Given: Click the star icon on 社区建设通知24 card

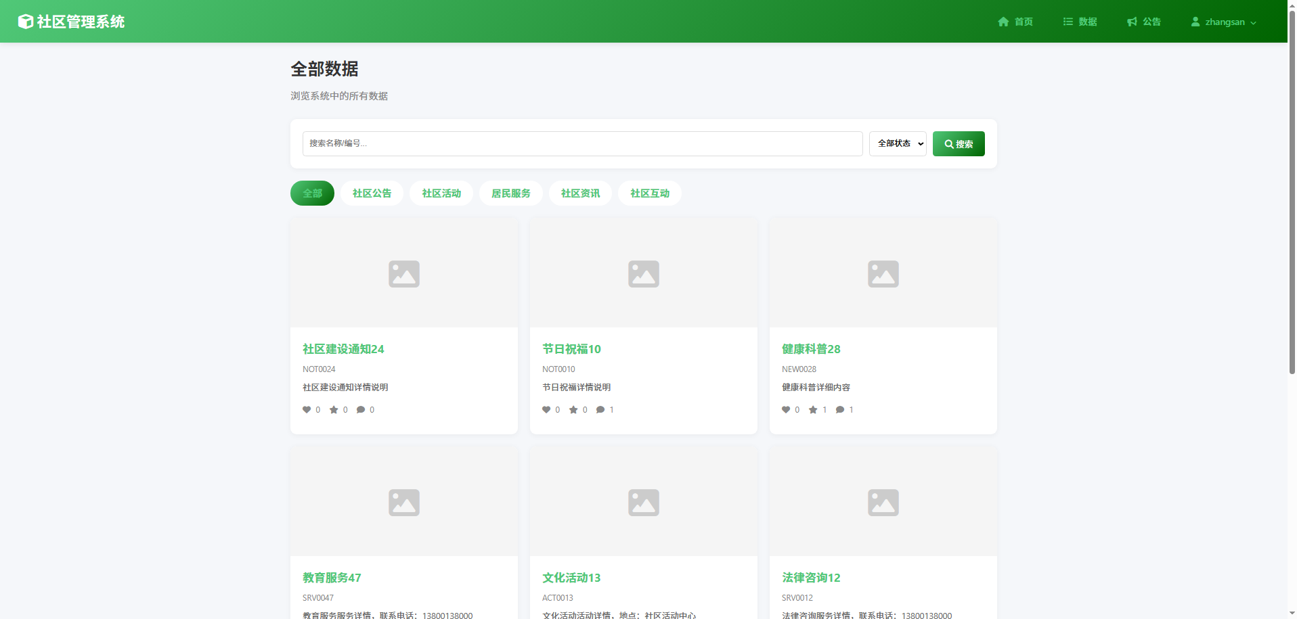Looking at the screenshot, I should point(334,410).
